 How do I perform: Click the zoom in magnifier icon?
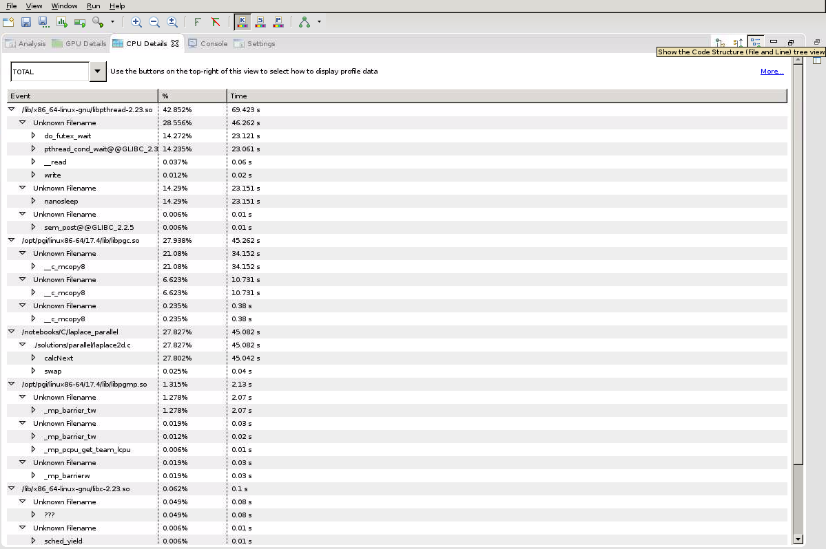click(x=136, y=22)
